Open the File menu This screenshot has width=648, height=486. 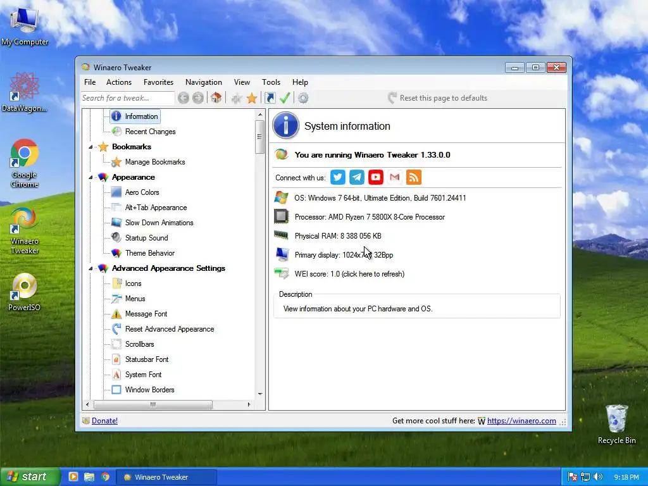pyautogui.click(x=90, y=82)
